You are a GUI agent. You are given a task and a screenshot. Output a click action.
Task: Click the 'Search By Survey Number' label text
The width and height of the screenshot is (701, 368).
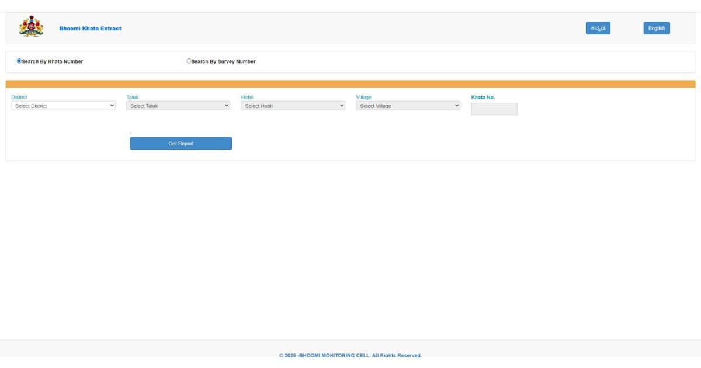pos(223,61)
